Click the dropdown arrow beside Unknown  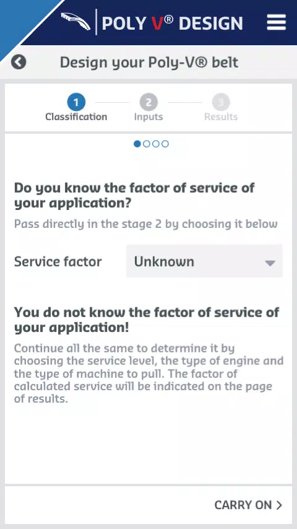click(x=270, y=263)
